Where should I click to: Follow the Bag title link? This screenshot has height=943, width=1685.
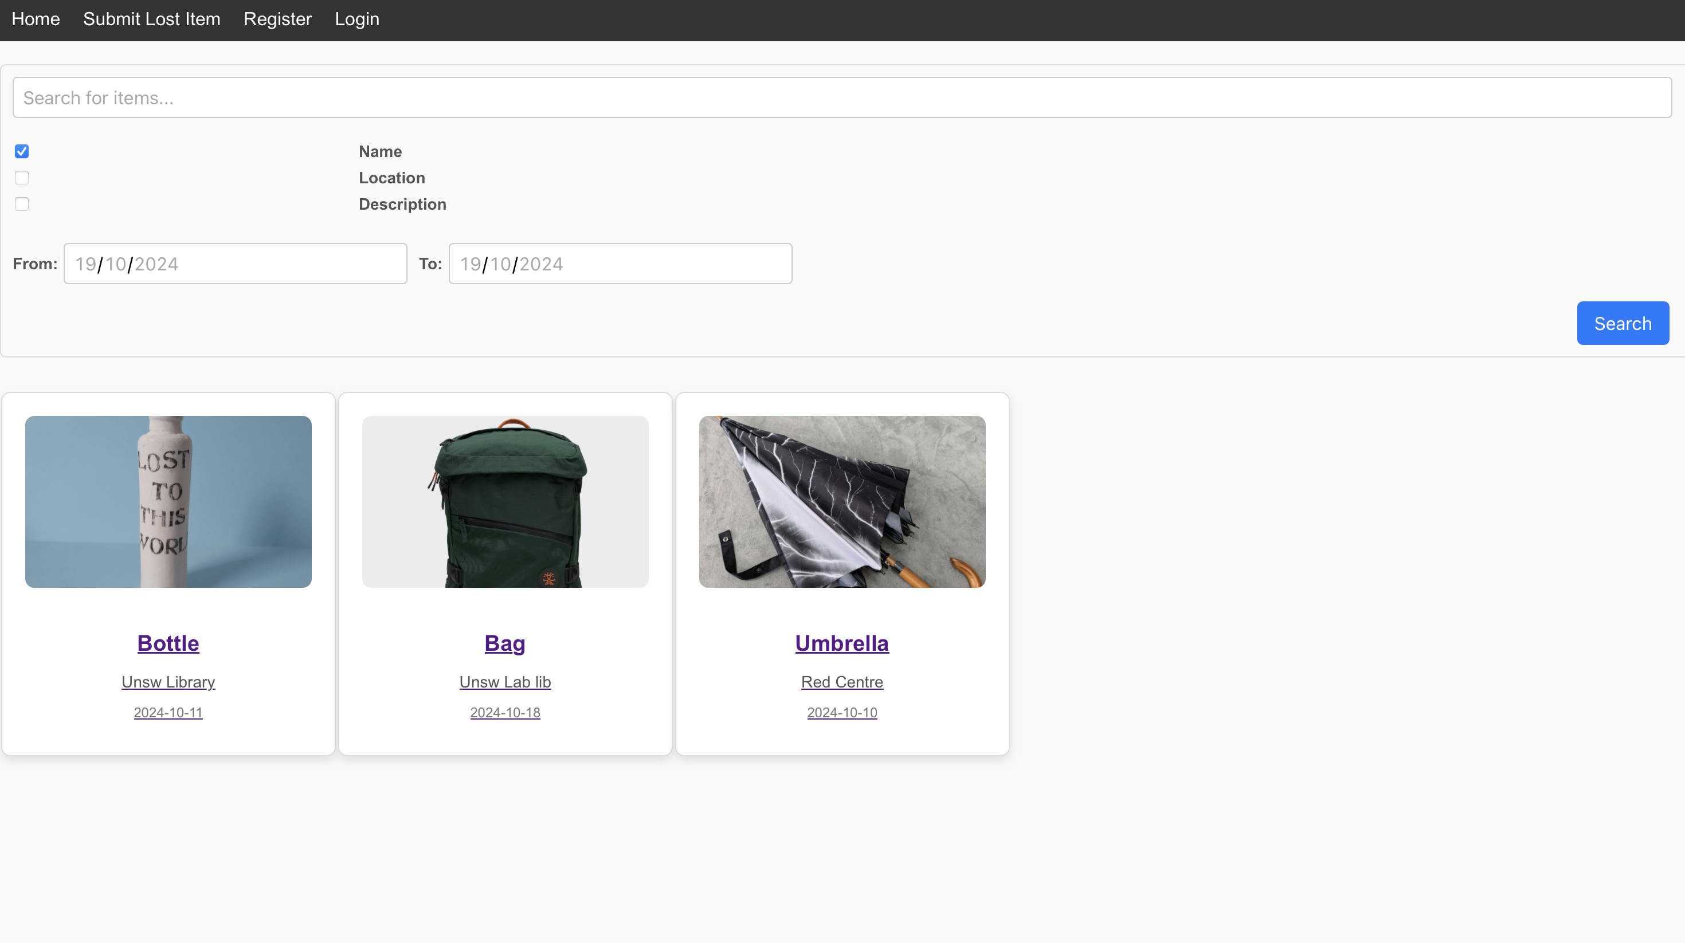[505, 643]
